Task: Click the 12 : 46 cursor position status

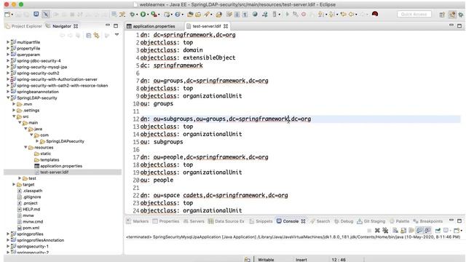Action: [x=339, y=260]
